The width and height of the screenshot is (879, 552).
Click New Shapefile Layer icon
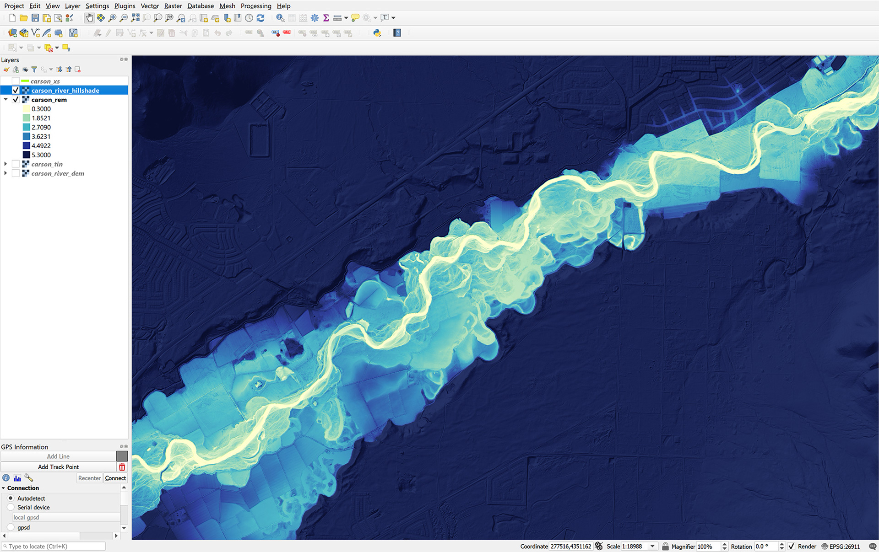[35, 33]
